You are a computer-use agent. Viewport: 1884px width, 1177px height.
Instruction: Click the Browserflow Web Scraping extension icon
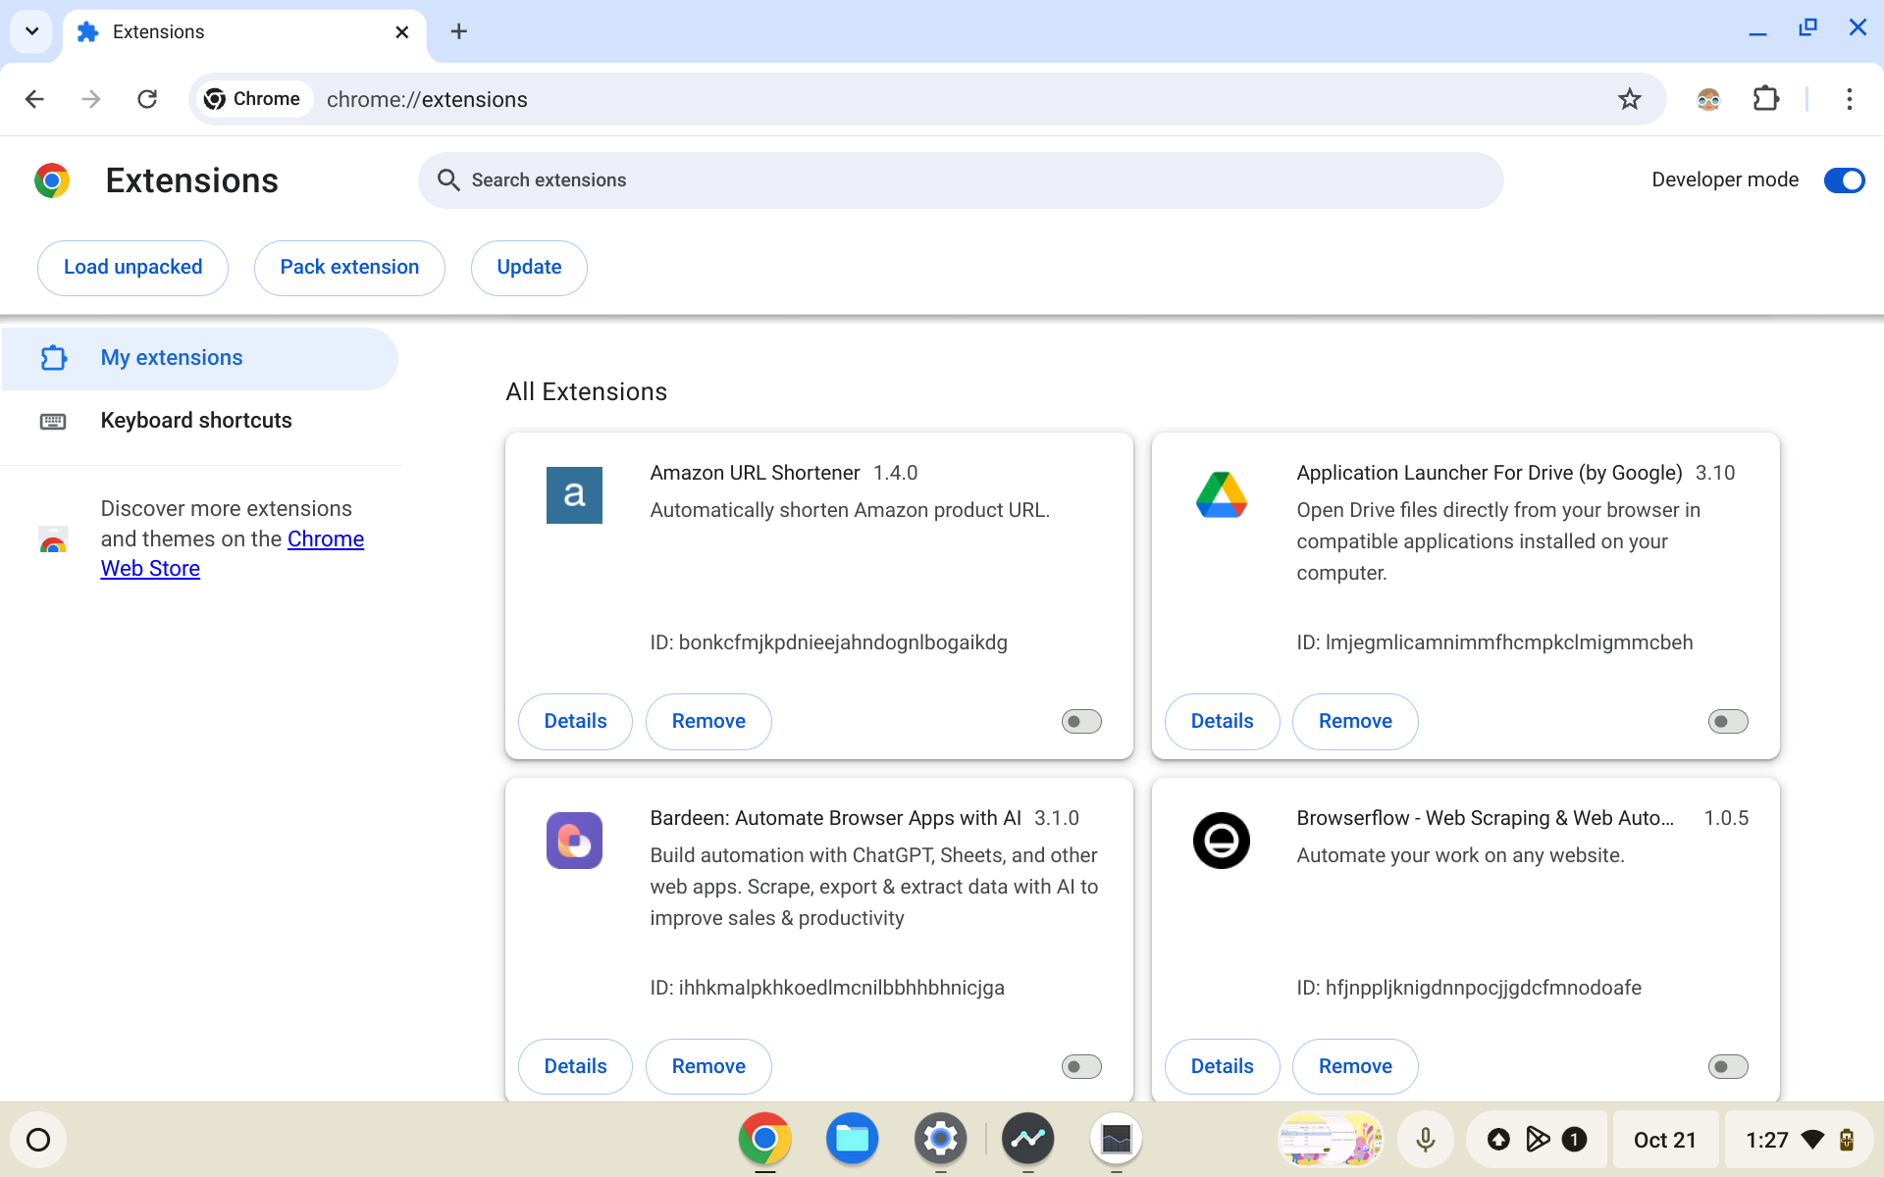(x=1222, y=840)
